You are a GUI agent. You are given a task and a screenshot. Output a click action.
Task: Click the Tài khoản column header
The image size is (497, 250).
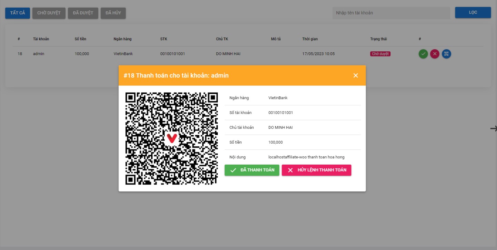pyautogui.click(x=41, y=39)
